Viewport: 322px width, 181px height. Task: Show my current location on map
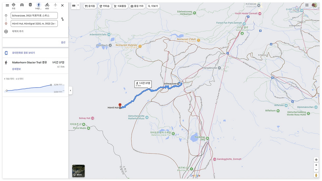tap(316, 160)
